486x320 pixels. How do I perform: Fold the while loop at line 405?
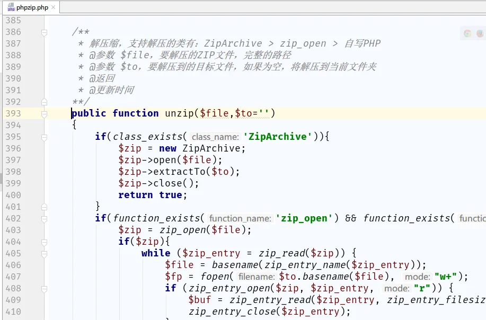pyautogui.click(x=45, y=253)
